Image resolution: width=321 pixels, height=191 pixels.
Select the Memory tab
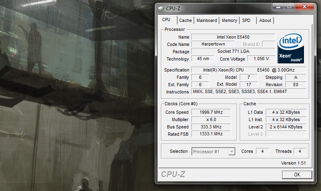229,20
